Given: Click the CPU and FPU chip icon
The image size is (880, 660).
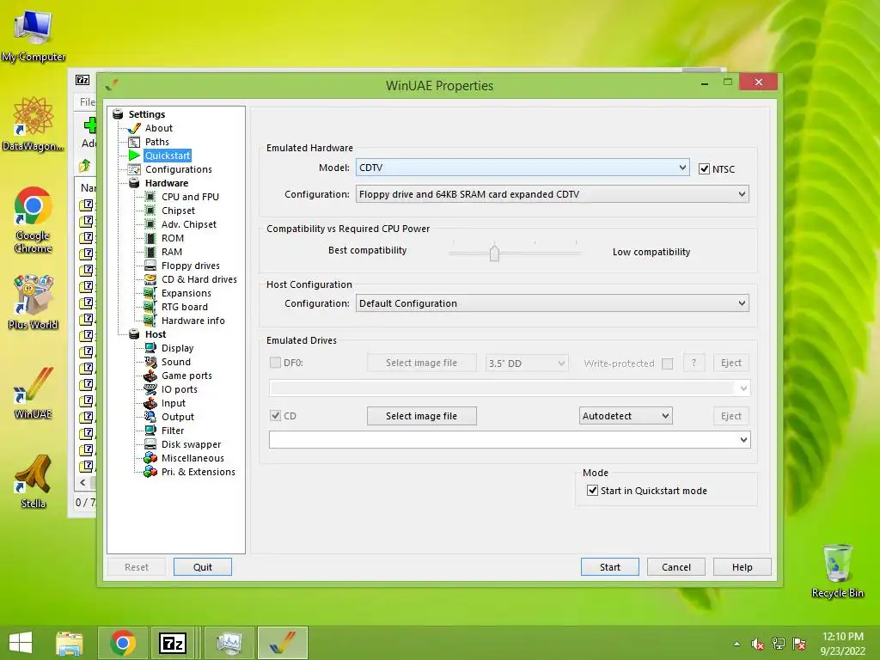Looking at the screenshot, I should click(150, 197).
